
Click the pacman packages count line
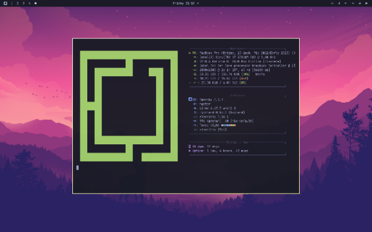[x=223, y=121]
